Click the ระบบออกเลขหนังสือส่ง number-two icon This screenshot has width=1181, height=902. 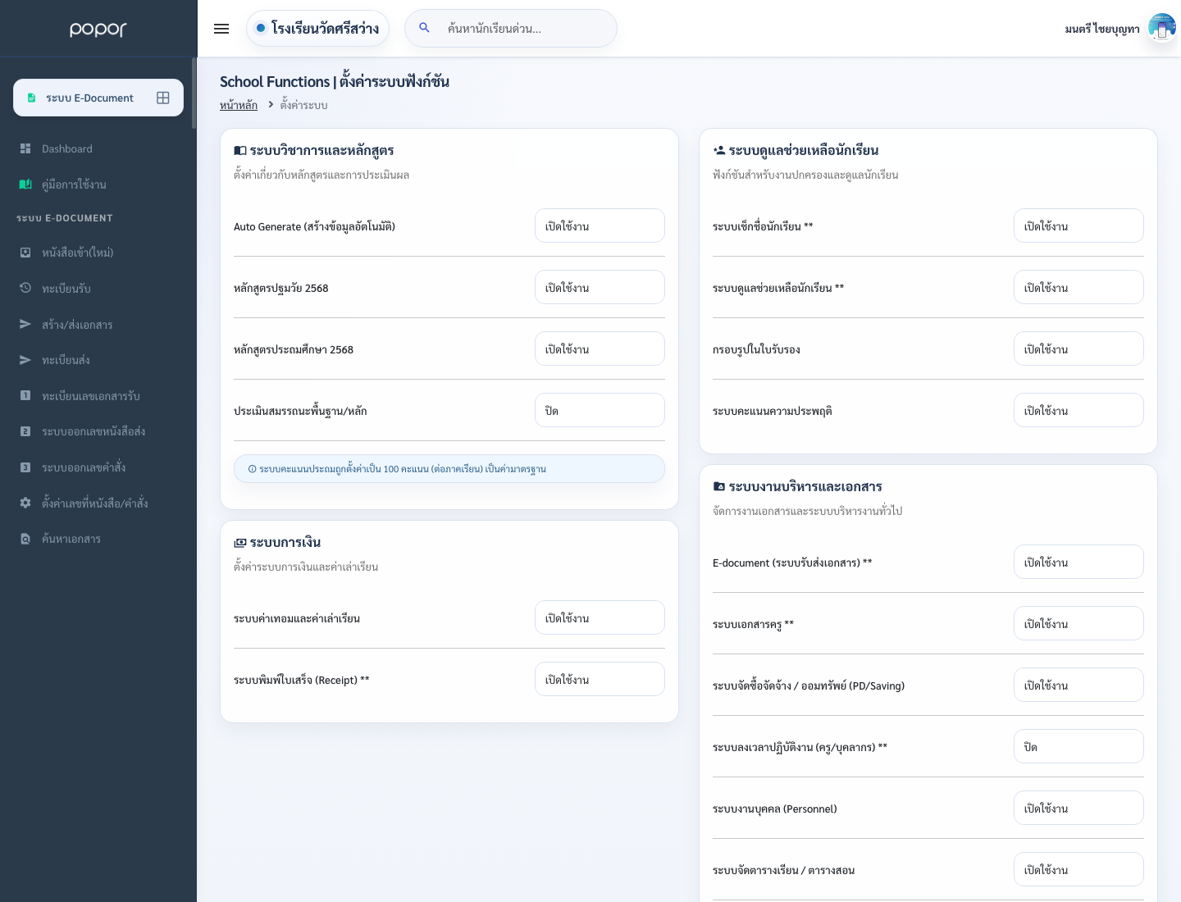pyautogui.click(x=25, y=431)
